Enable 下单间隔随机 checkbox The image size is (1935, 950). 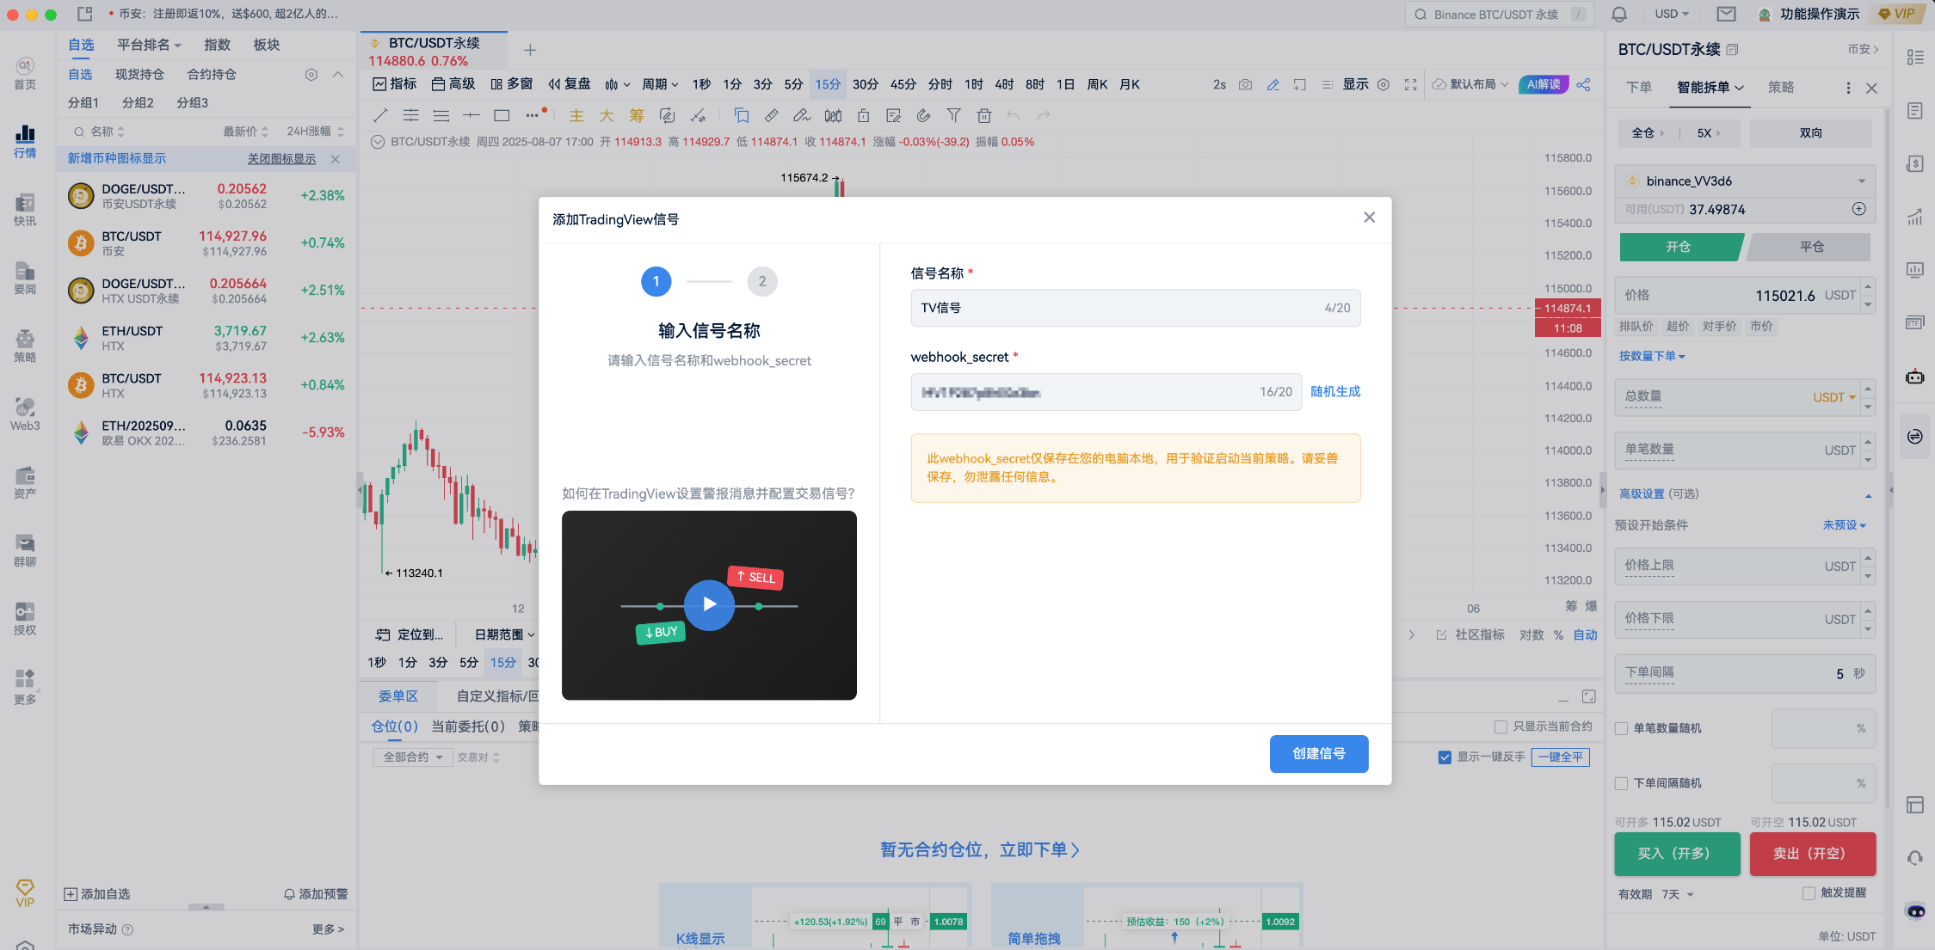tap(1621, 783)
